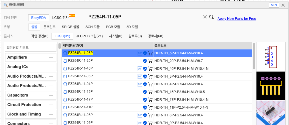
Task: Select class 공로자(68)
Action: tap(155, 36)
